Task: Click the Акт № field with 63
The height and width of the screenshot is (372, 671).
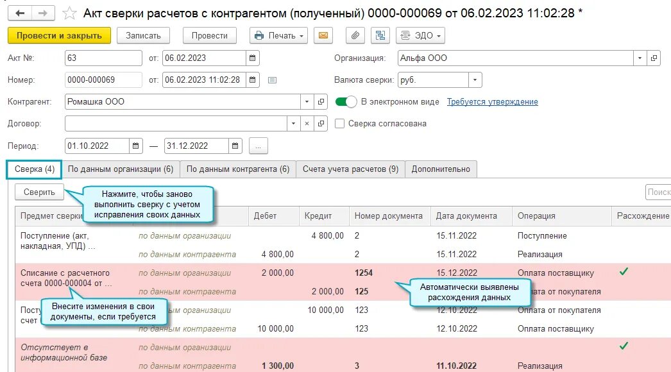Action: coord(103,58)
